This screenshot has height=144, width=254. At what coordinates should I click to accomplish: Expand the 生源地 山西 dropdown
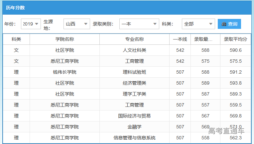(x=77, y=24)
